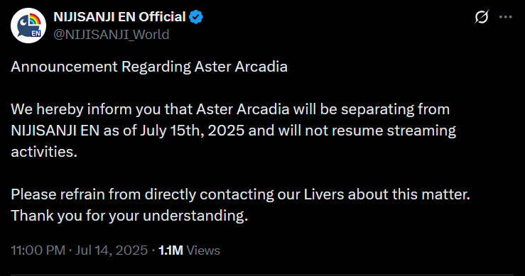Viewport: 525px width, 276px height.
Task: Click the rainbow logo in the avatar
Action: (x=35, y=20)
